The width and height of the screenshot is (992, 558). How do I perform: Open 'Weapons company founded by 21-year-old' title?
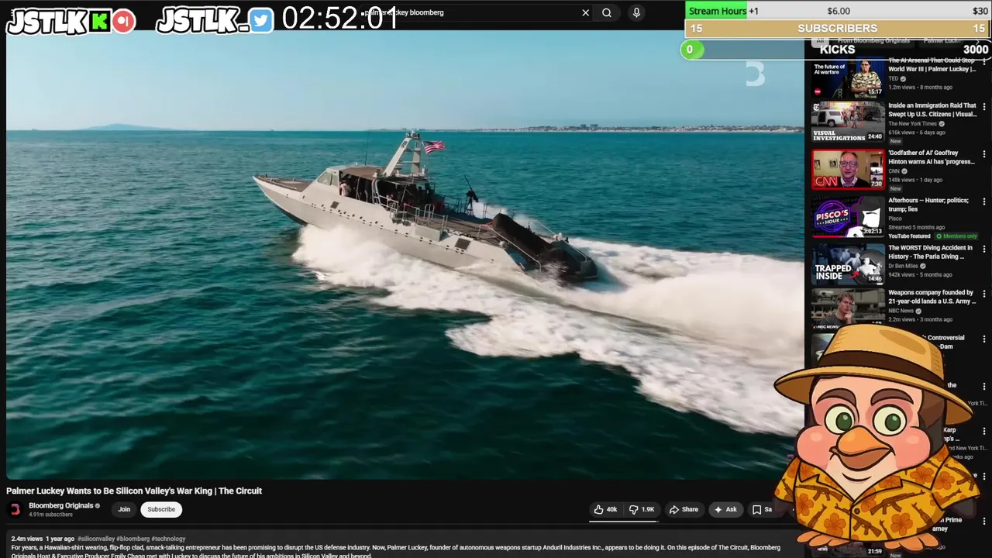point(932,297)
